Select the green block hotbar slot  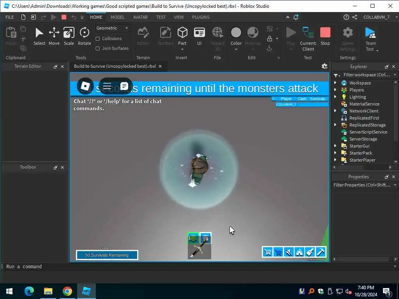[x=193, y=238]
